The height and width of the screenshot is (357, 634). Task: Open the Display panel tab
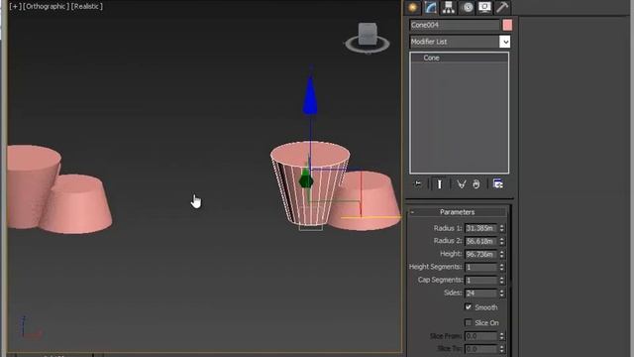484,7
